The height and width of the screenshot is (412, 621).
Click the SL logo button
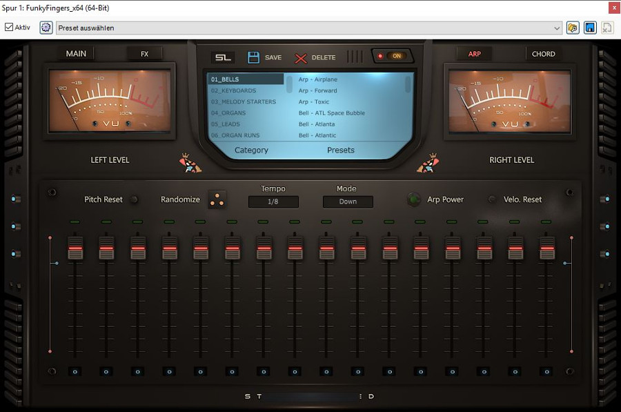(223, 57)
